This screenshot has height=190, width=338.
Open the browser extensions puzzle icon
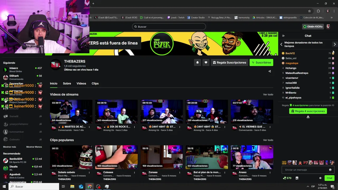tap(318, 11)
